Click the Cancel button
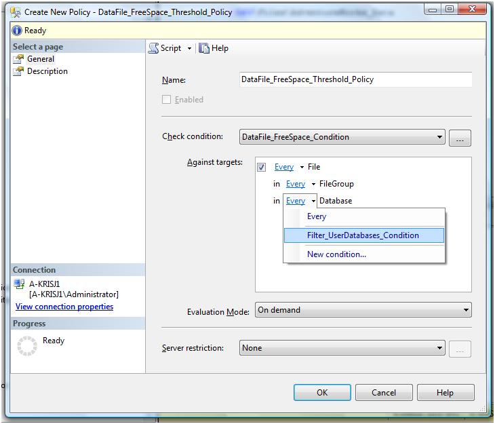This screenshot has width=495, height=424. pos(384,393)
